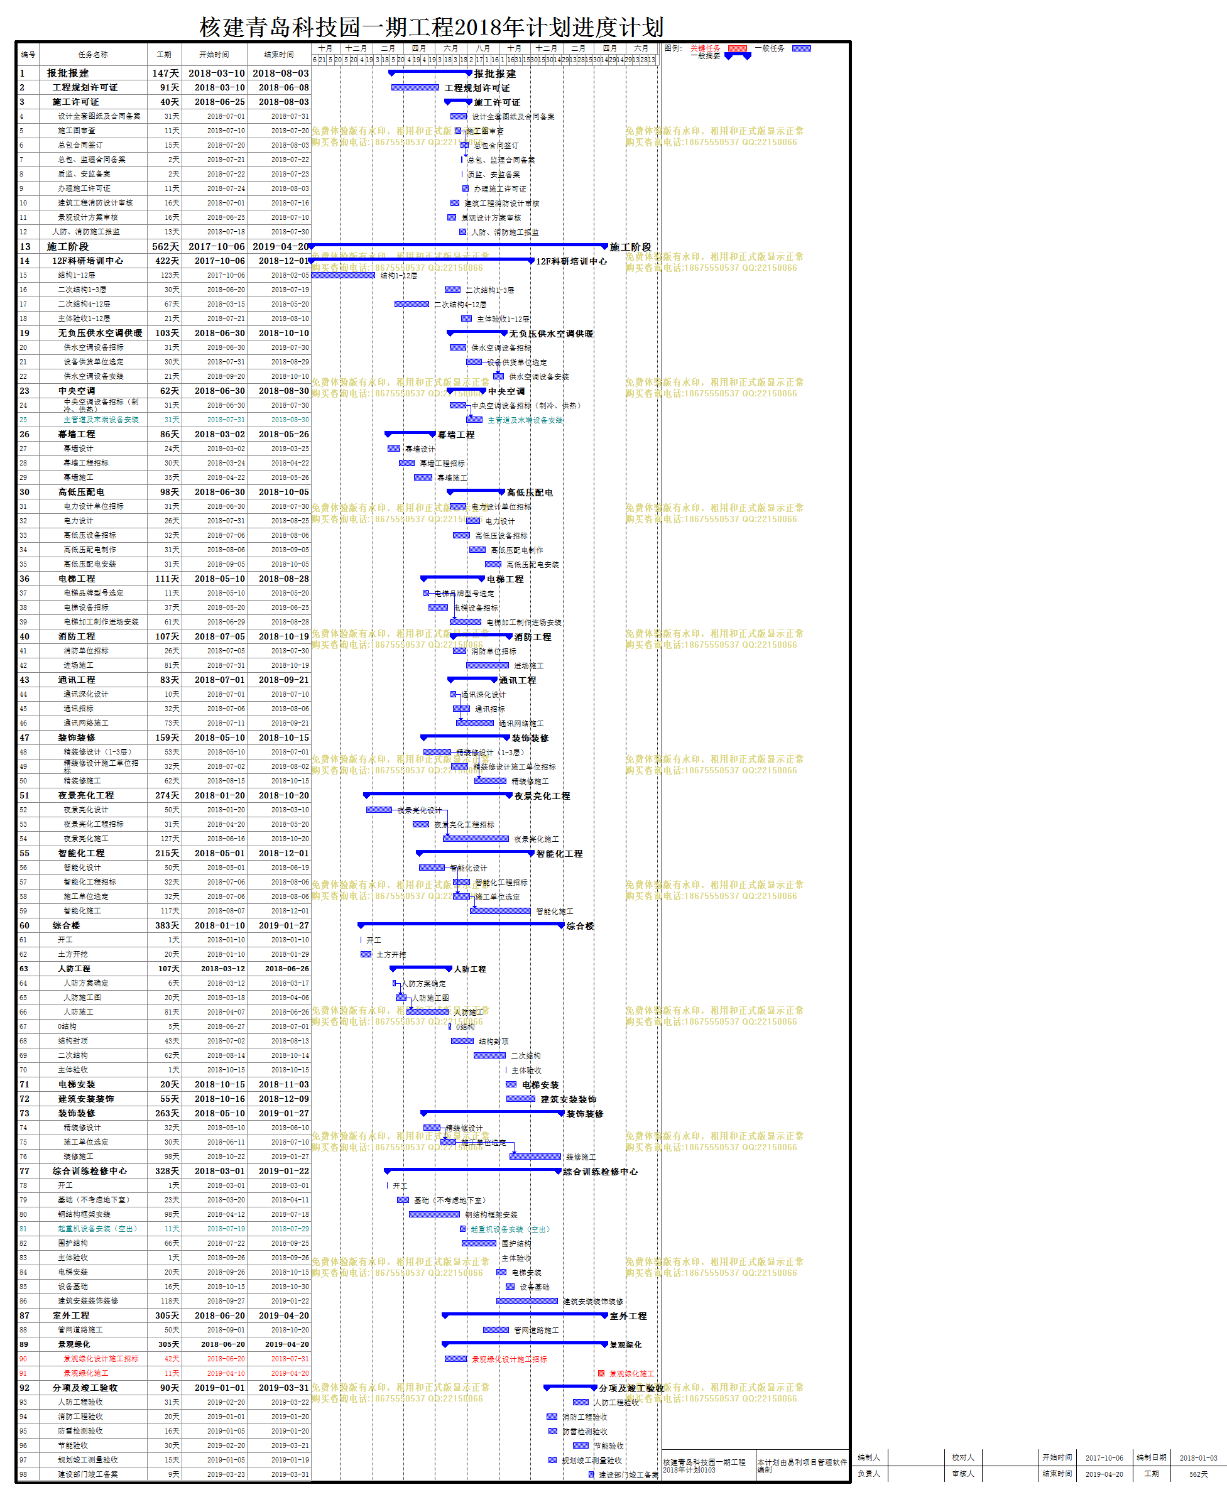Select task name 设计全套图纸及合同备案 in the table

[x=99, y=116]
